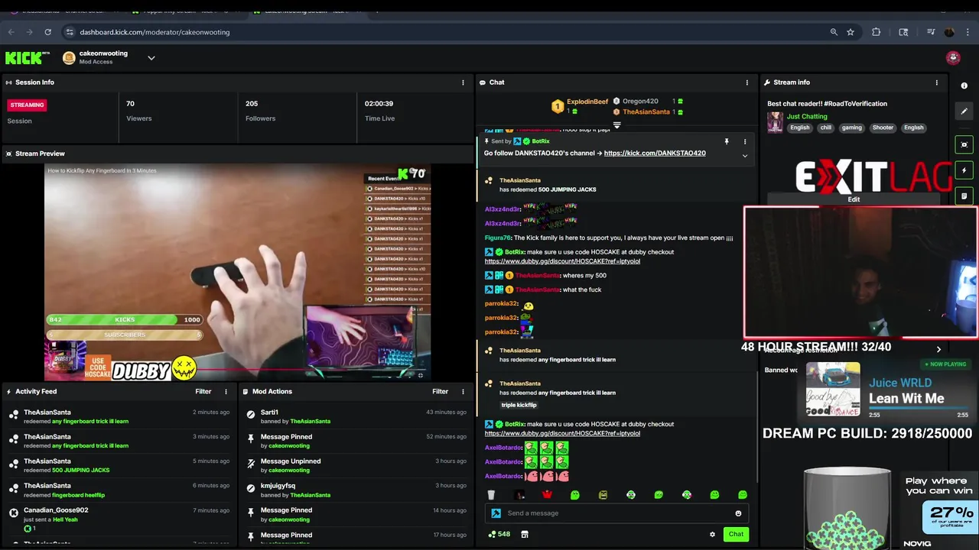Open Chat panel options menu
Viewport: 979px width, 550px height.
click(747, 82)
